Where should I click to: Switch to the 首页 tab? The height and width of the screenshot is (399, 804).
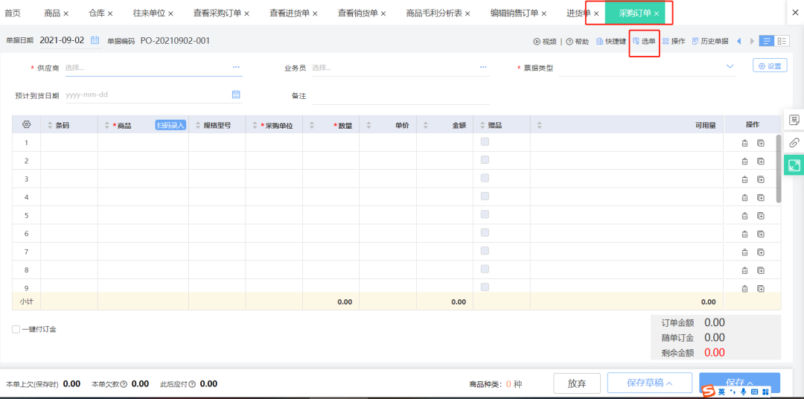click(x=13, y=13)
